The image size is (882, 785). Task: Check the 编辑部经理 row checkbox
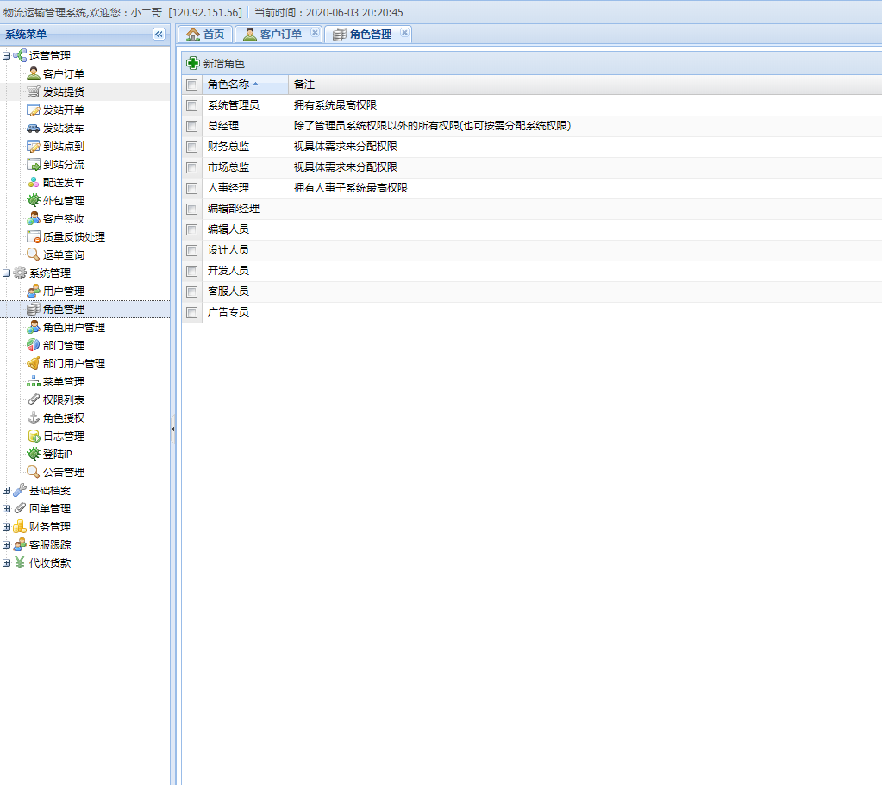pos(191,209)
